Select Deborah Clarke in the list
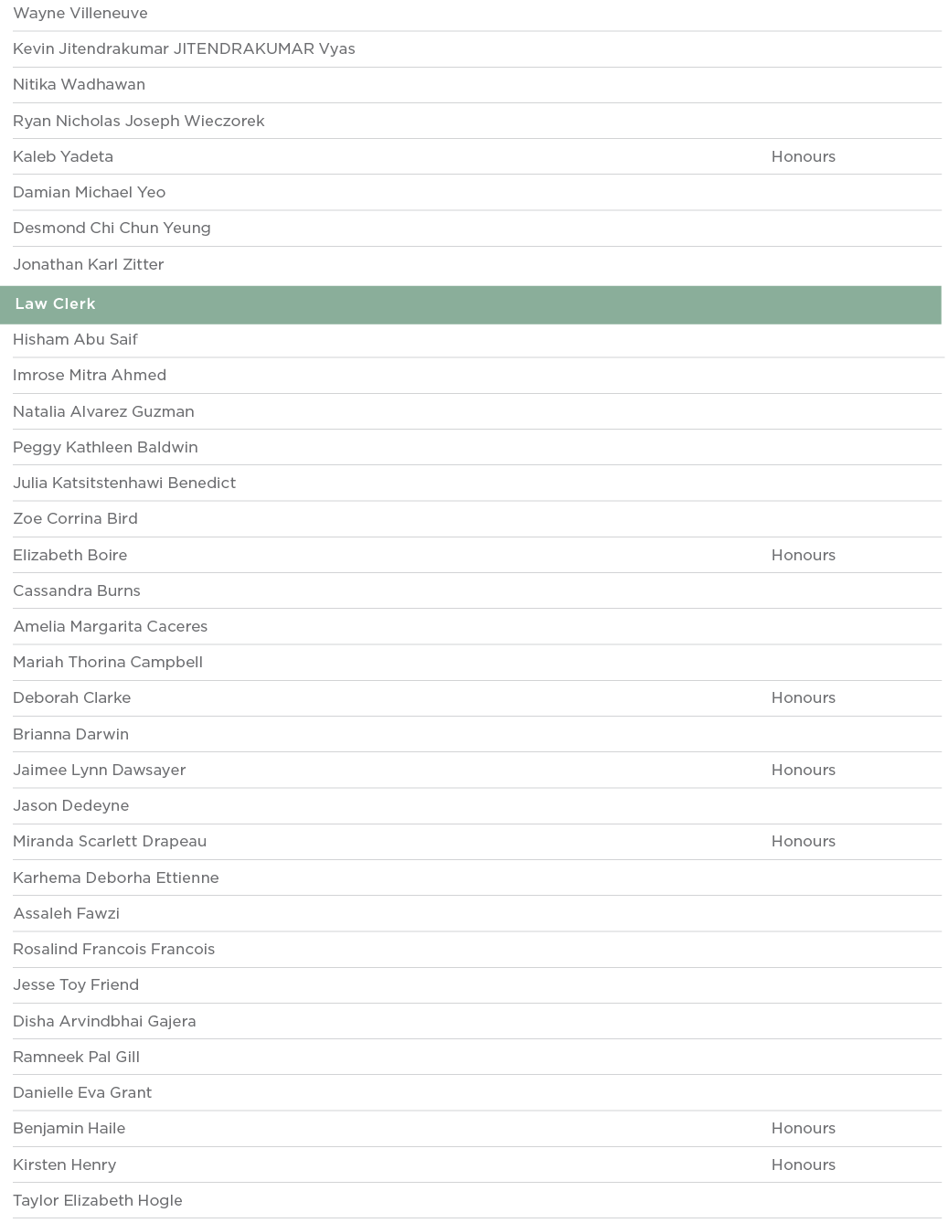 pyautogui.click(x=72, y=698)
